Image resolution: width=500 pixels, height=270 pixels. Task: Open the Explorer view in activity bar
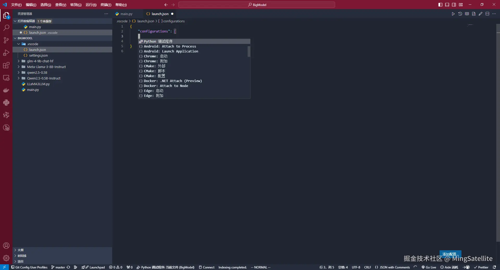[6, 16]
